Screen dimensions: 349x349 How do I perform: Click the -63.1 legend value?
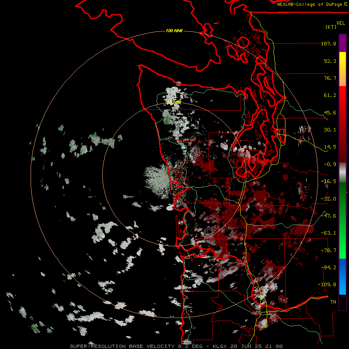328,233
